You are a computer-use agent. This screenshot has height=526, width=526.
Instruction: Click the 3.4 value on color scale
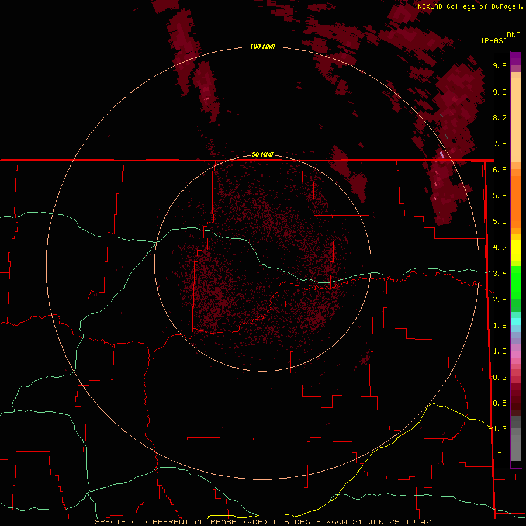point(500,274)
